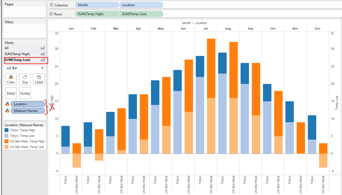Click color icon beside Location pill
The height and width of the screenshot is (195, 342).
click(x=7, y=104)
